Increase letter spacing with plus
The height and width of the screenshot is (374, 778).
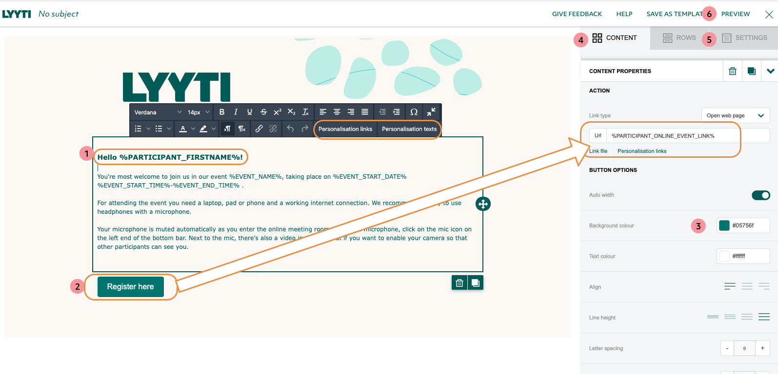(x=762, y=348)
